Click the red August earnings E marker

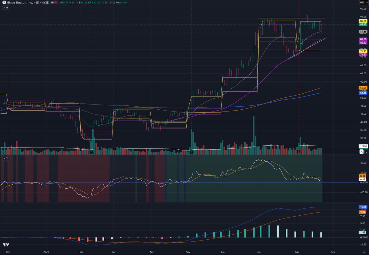[299, 152]
